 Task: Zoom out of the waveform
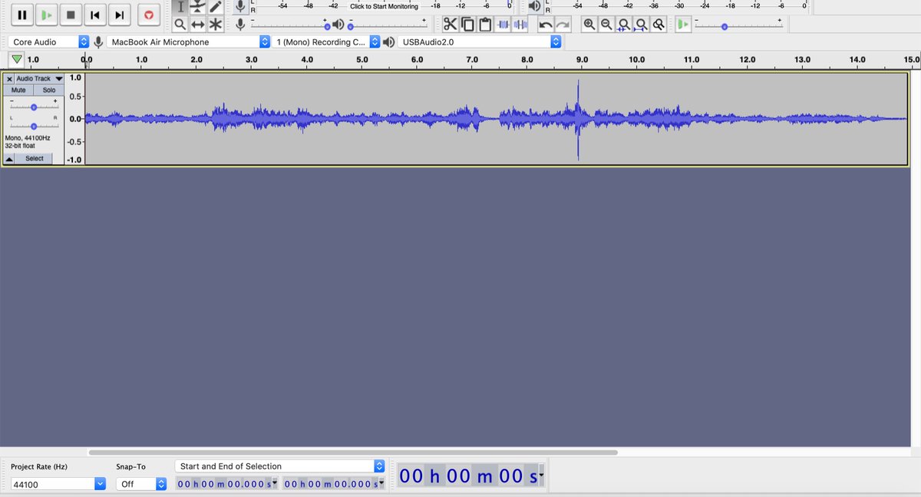(606, 25)
